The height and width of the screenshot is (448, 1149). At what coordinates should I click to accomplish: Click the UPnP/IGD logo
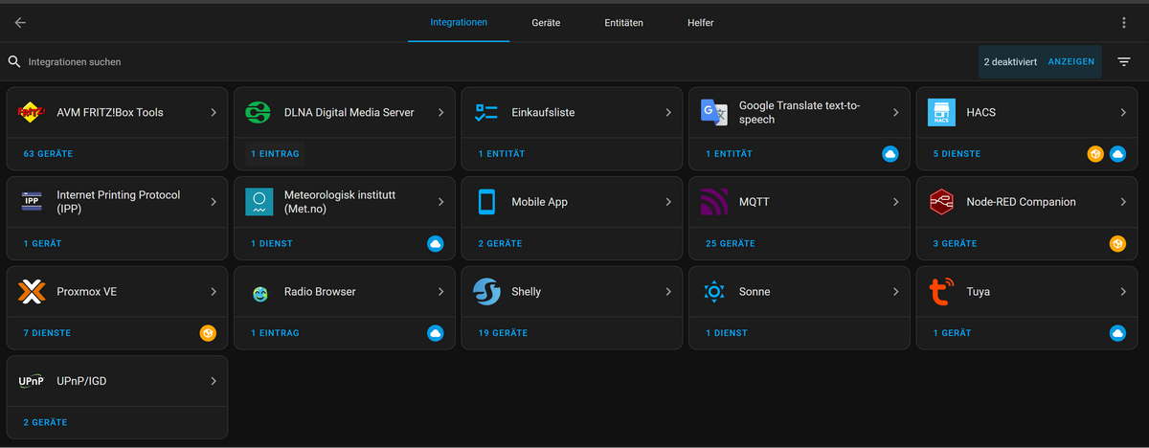click(x=33, y=381)
